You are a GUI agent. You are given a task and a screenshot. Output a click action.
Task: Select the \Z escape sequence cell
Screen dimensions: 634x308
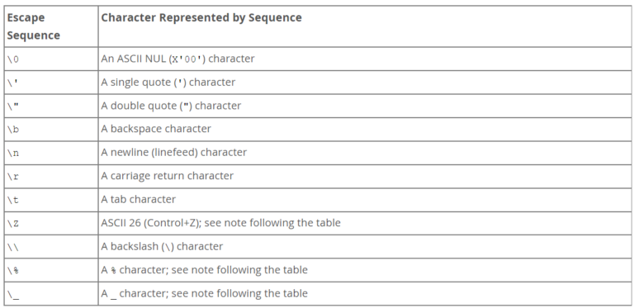(x=51, y=223)
